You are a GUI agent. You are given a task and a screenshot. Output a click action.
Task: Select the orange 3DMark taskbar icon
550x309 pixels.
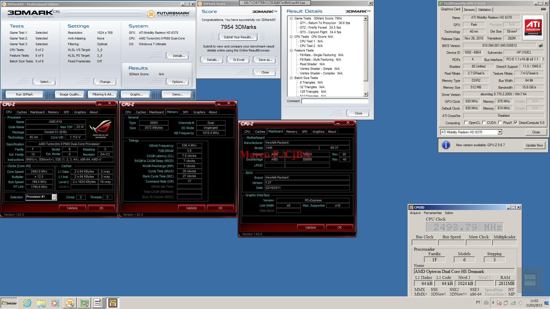(x=70, y=303)
